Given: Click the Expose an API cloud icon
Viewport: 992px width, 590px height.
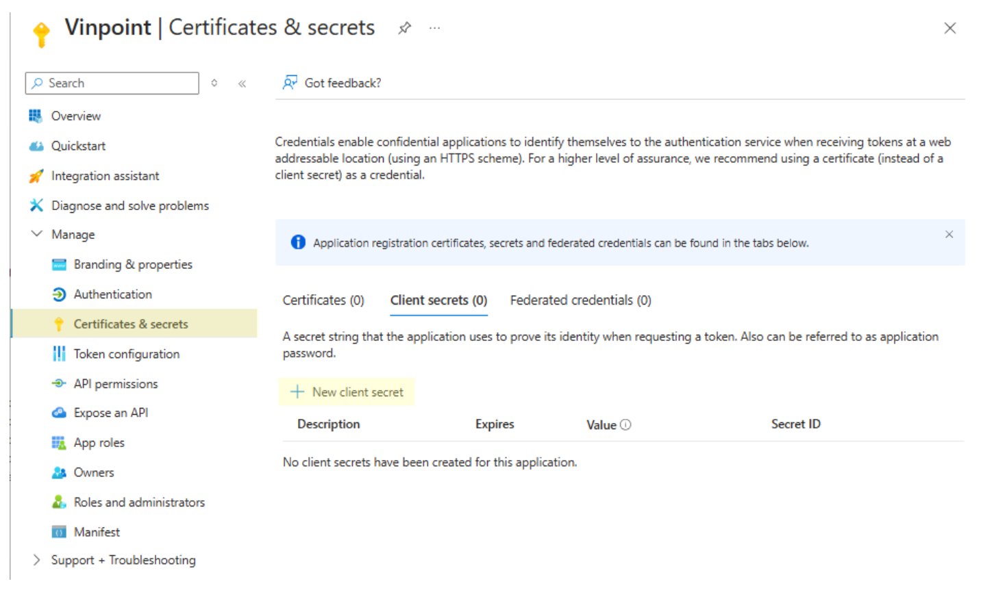Looking at the screenshot, I should coord(60,413).
